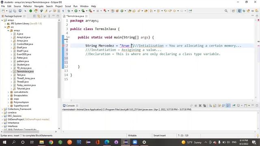
Task: Click Remove All Terminated Launches icon
Action: tap(204, 105)
